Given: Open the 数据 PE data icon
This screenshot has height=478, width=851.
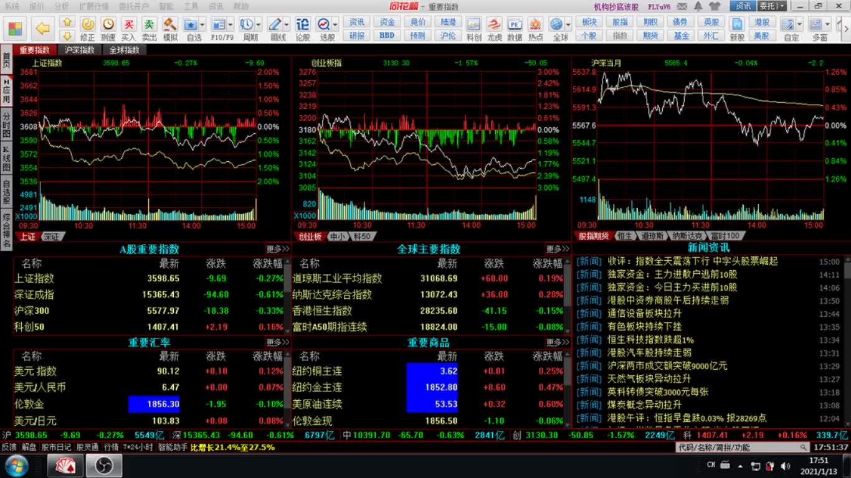Looking at the screenshot, I should [x=515, y=29].
